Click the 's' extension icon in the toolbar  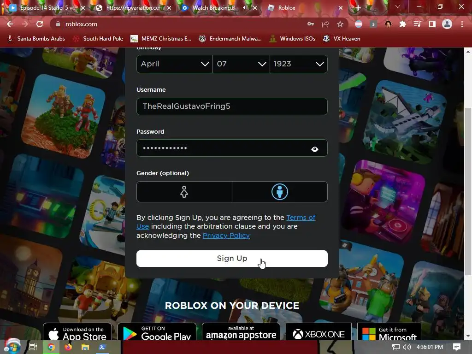point(373,24)
